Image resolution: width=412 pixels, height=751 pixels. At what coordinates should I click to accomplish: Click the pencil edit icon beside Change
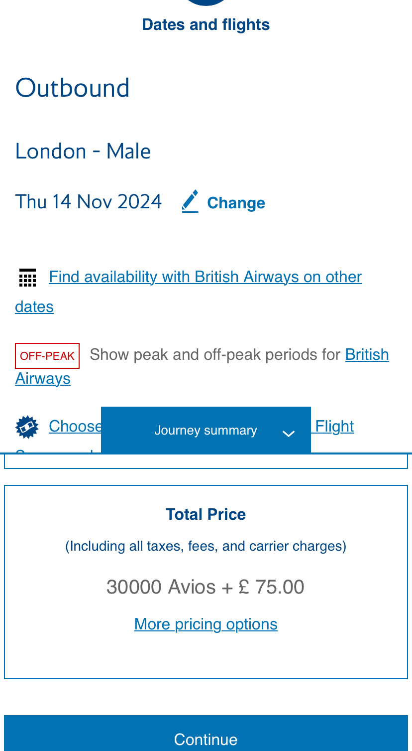(x=190, y=201)
